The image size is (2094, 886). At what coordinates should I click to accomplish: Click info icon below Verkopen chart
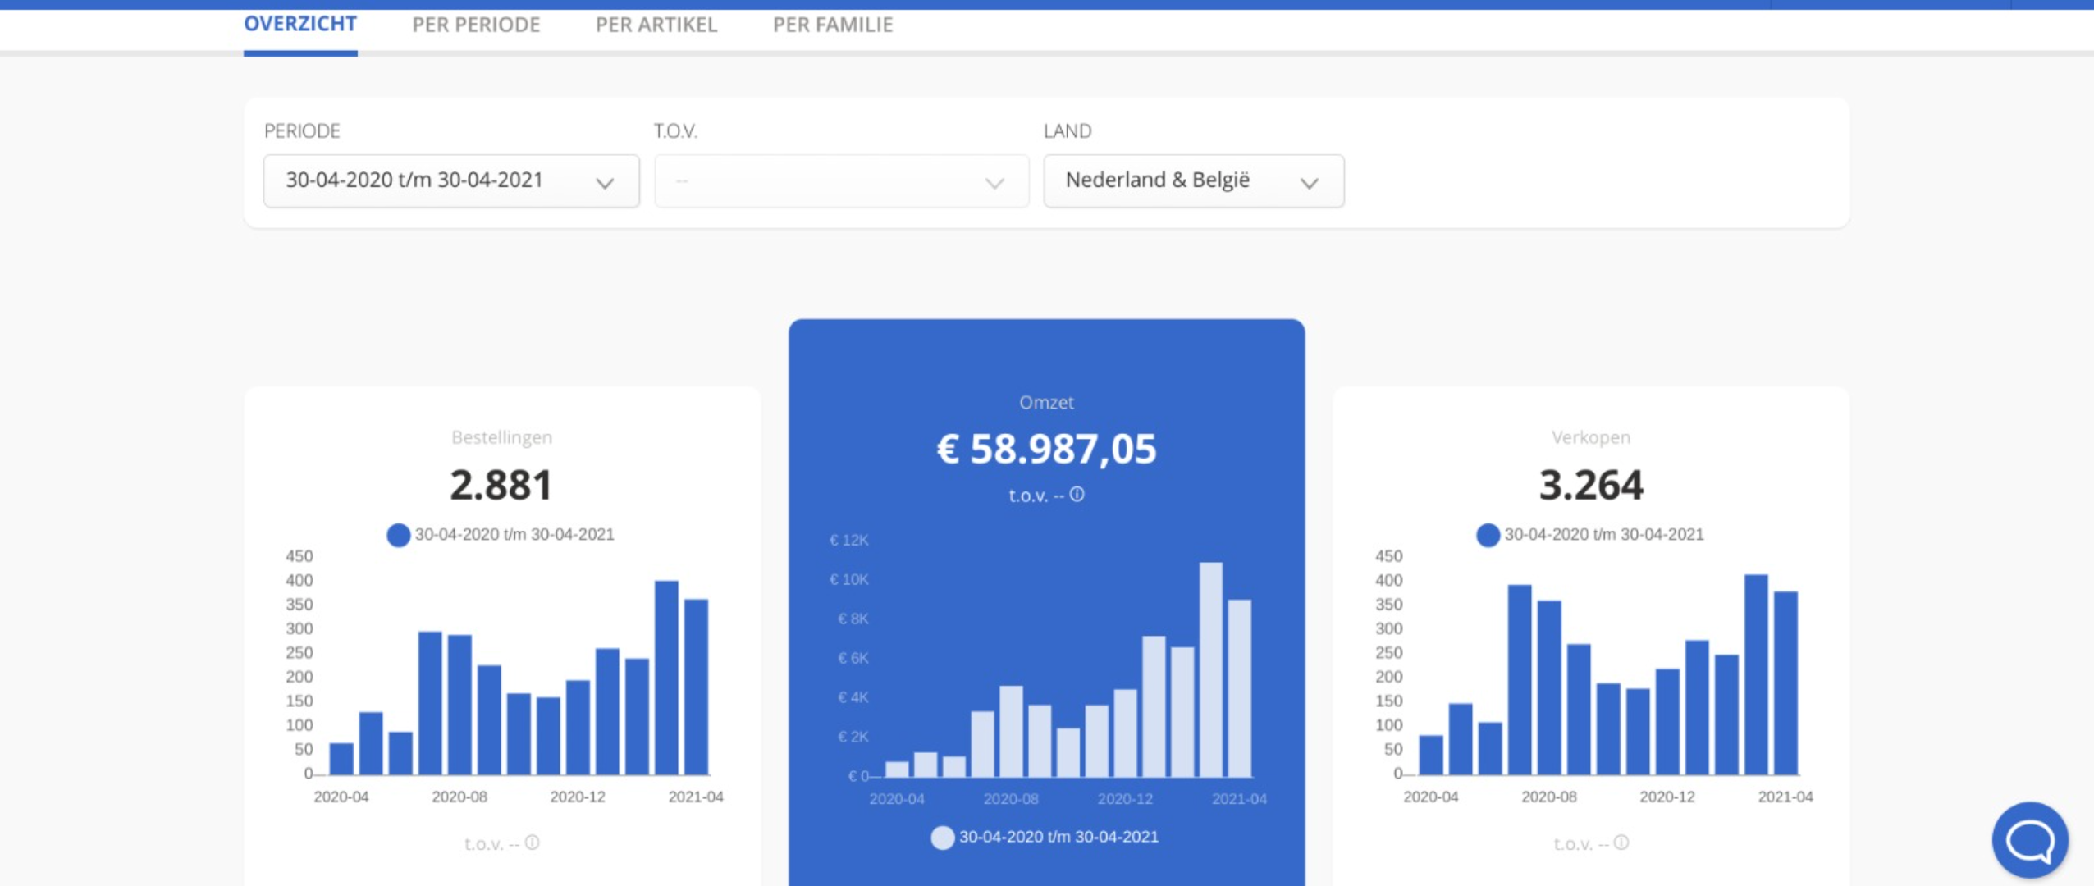[1621, 843]
